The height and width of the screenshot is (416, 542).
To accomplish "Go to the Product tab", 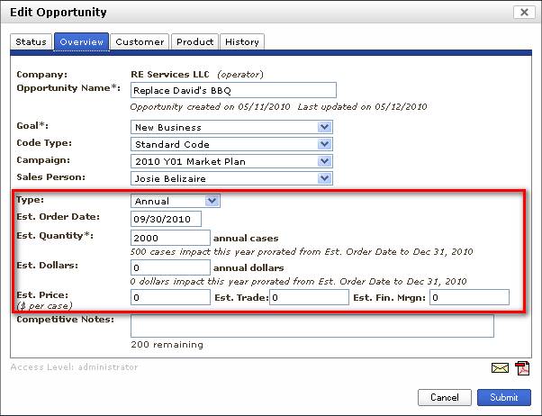I will (x=194, y=42).
